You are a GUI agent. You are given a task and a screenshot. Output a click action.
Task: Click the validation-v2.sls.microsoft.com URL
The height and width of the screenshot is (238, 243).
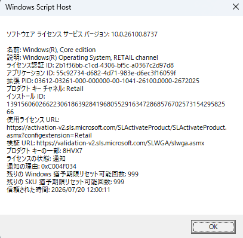(x=121, y=143)
